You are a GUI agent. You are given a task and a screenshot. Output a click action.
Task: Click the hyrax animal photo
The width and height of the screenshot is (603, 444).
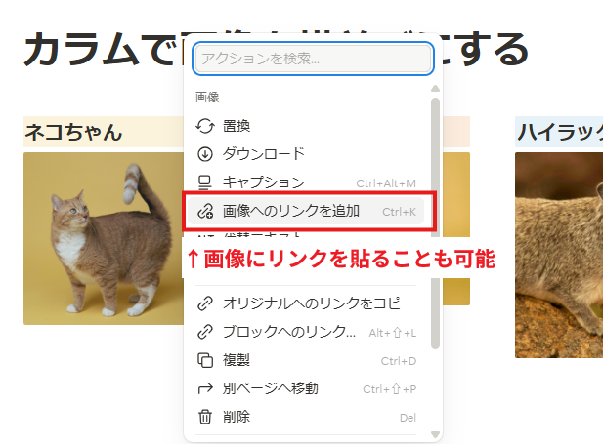point(559,255)
